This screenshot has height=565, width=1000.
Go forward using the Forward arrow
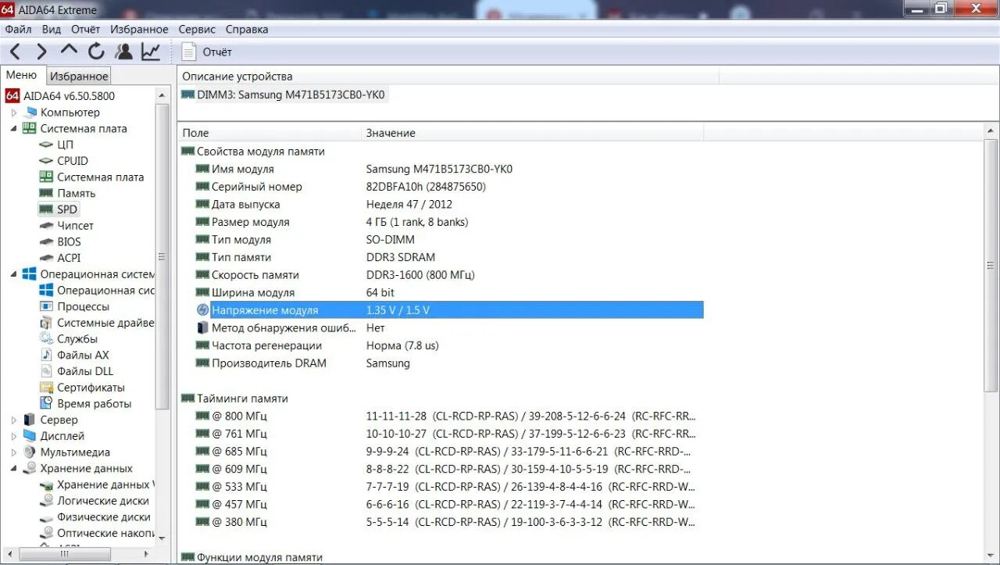pyautogui.click(x=41, y=52)
